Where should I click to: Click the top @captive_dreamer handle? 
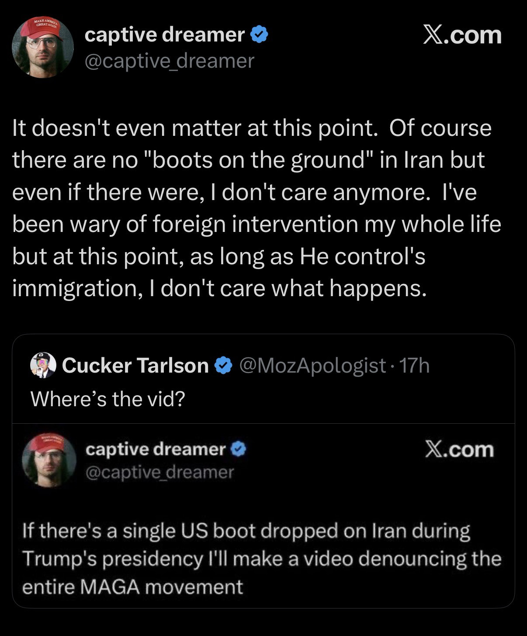pyautogui.click(x=169, y=61)
